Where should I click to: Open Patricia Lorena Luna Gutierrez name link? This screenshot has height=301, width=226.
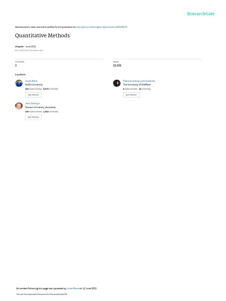(139, 81)
